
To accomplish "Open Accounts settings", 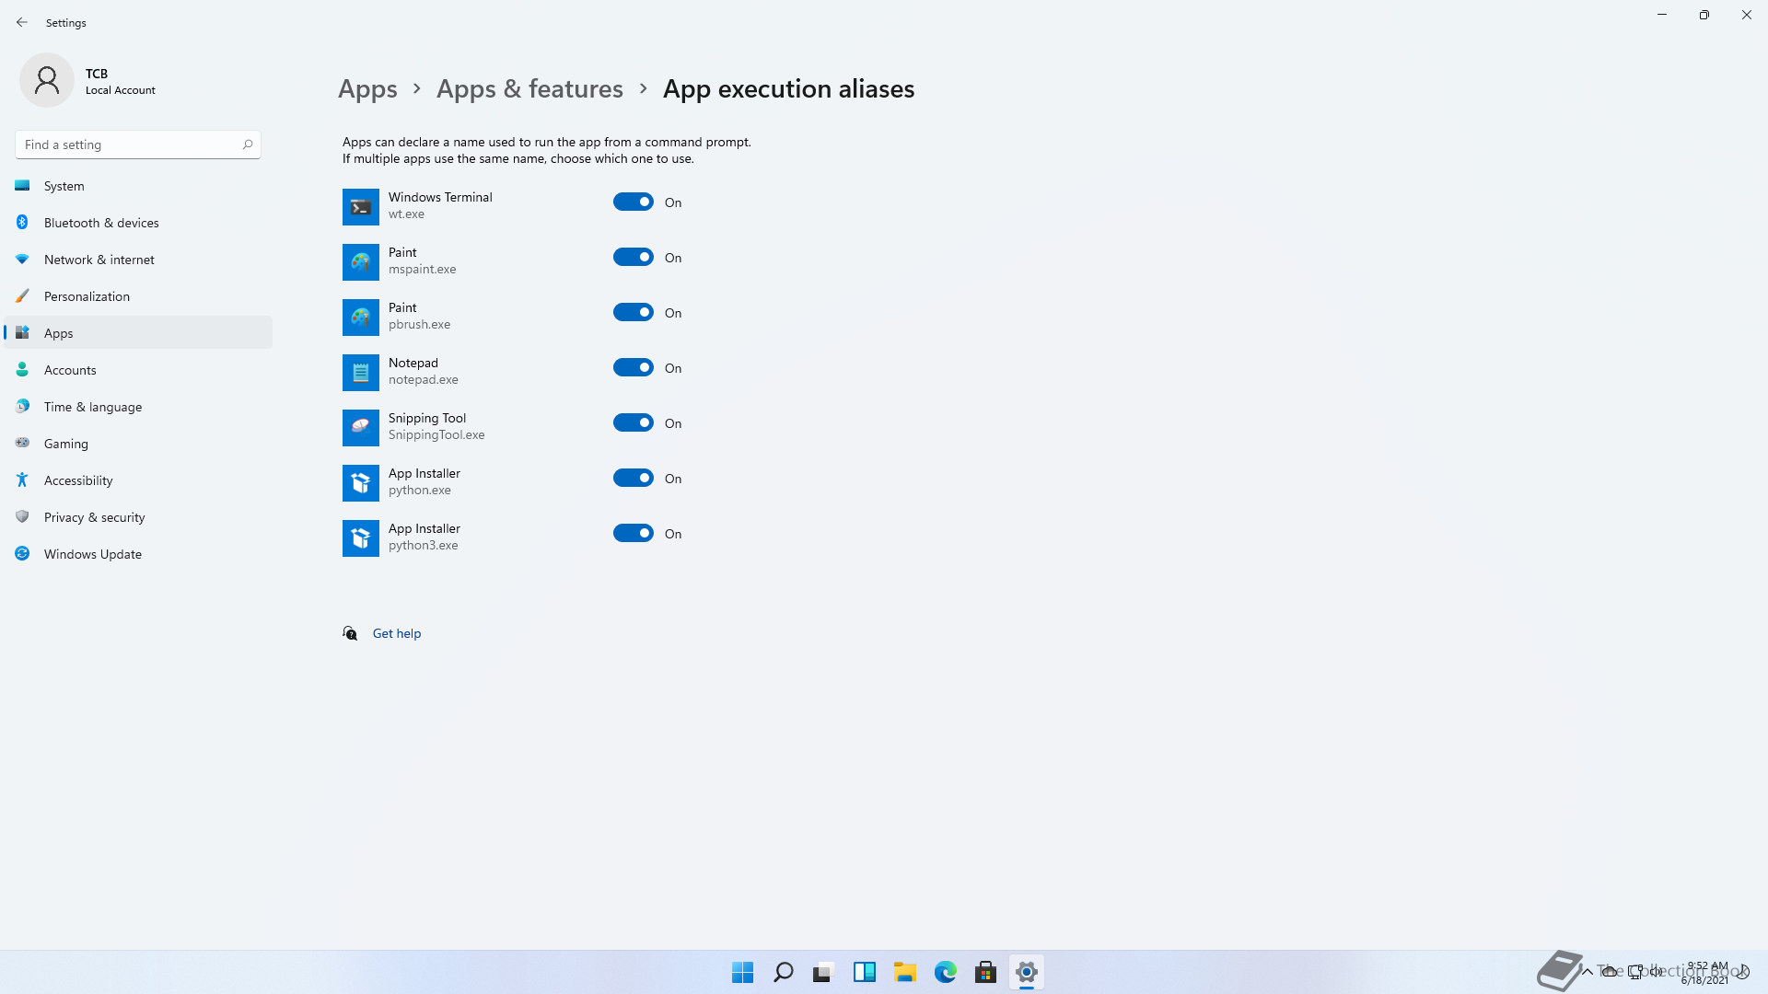I will point(138,370).
